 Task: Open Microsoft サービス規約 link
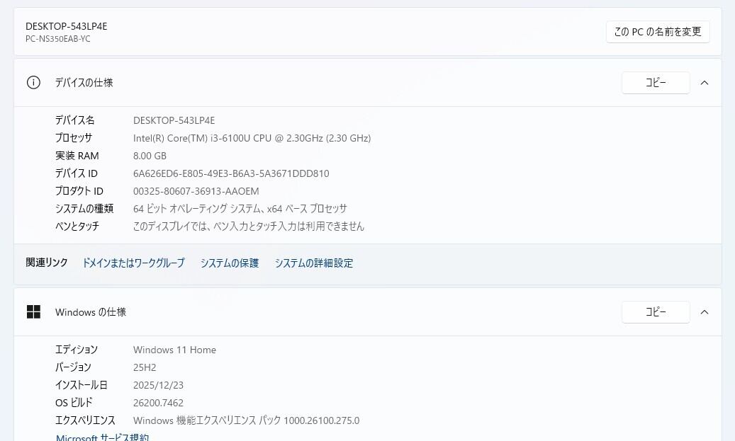[x=102, y=437]
